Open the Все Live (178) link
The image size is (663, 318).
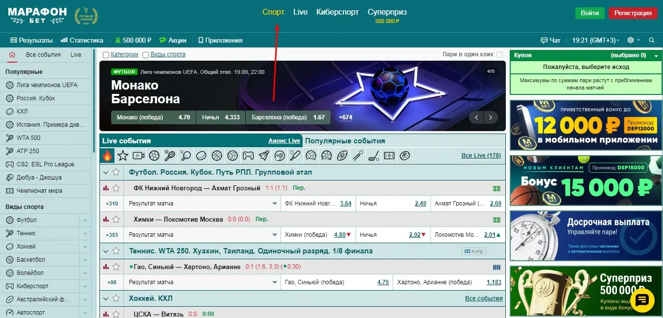pyautogui.click(x=481, y=156)
